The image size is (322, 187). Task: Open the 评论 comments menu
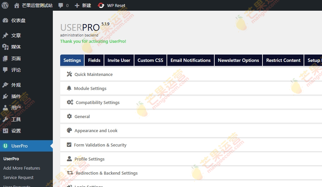pos(26,70)
